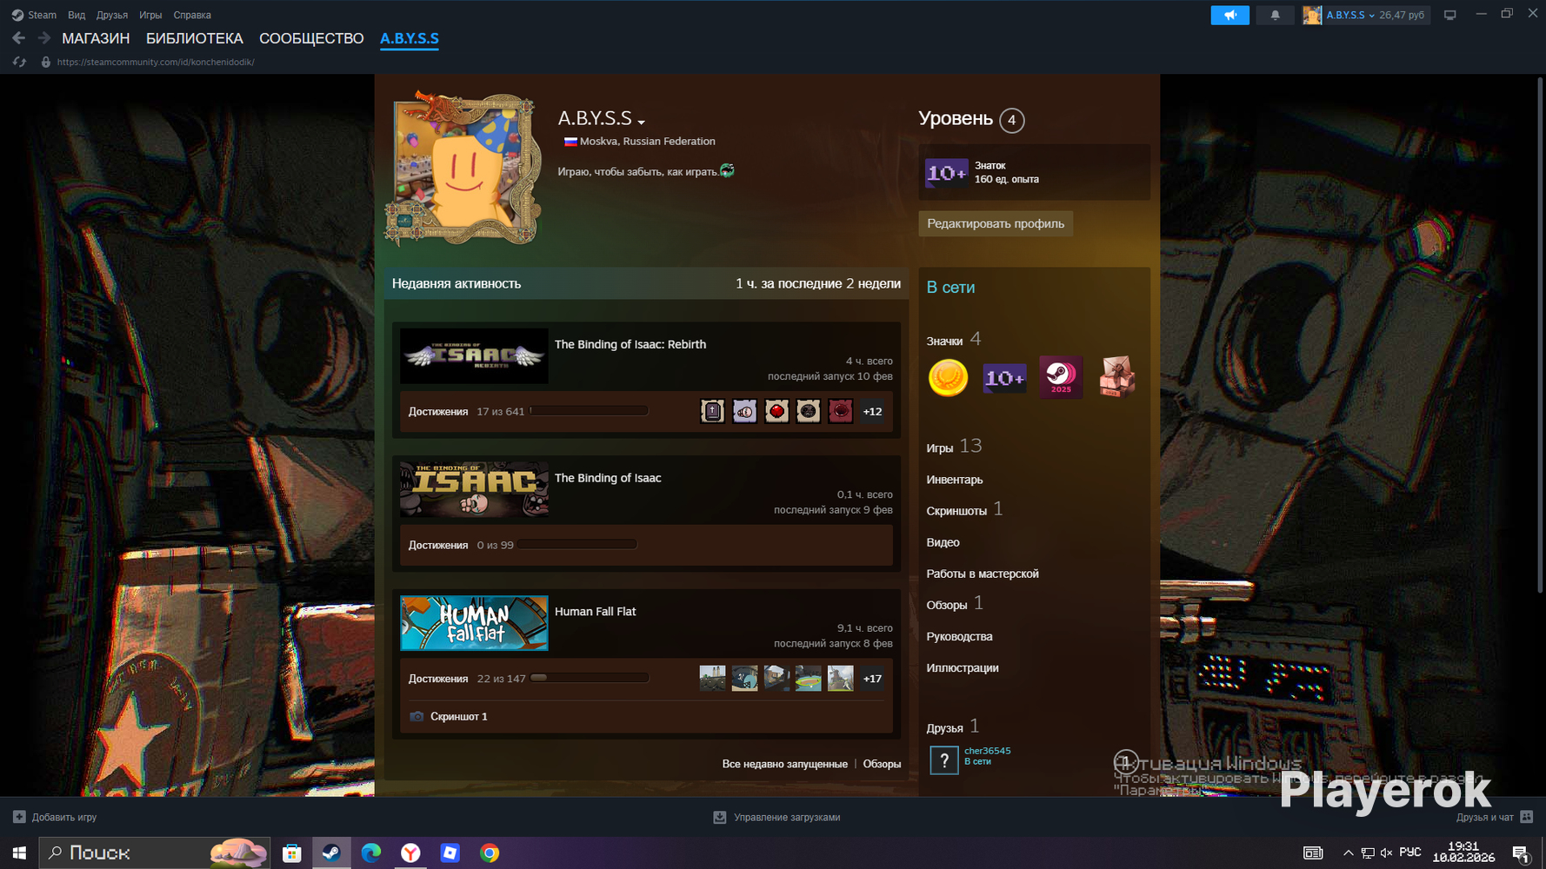Open friend cher36545 profile

pos(987,751)
